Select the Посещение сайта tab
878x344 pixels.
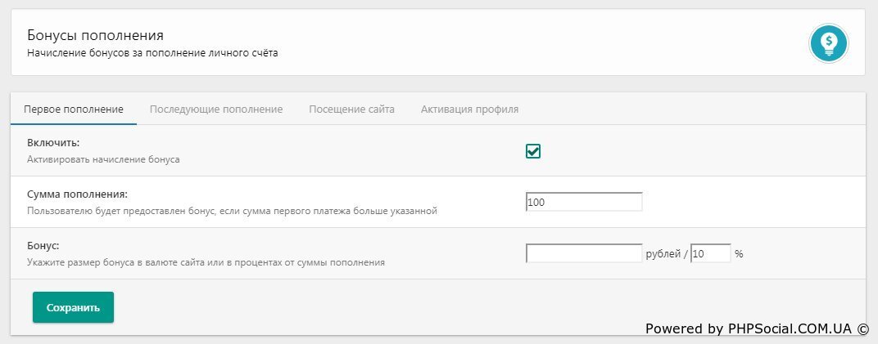[x=351, y=109]
